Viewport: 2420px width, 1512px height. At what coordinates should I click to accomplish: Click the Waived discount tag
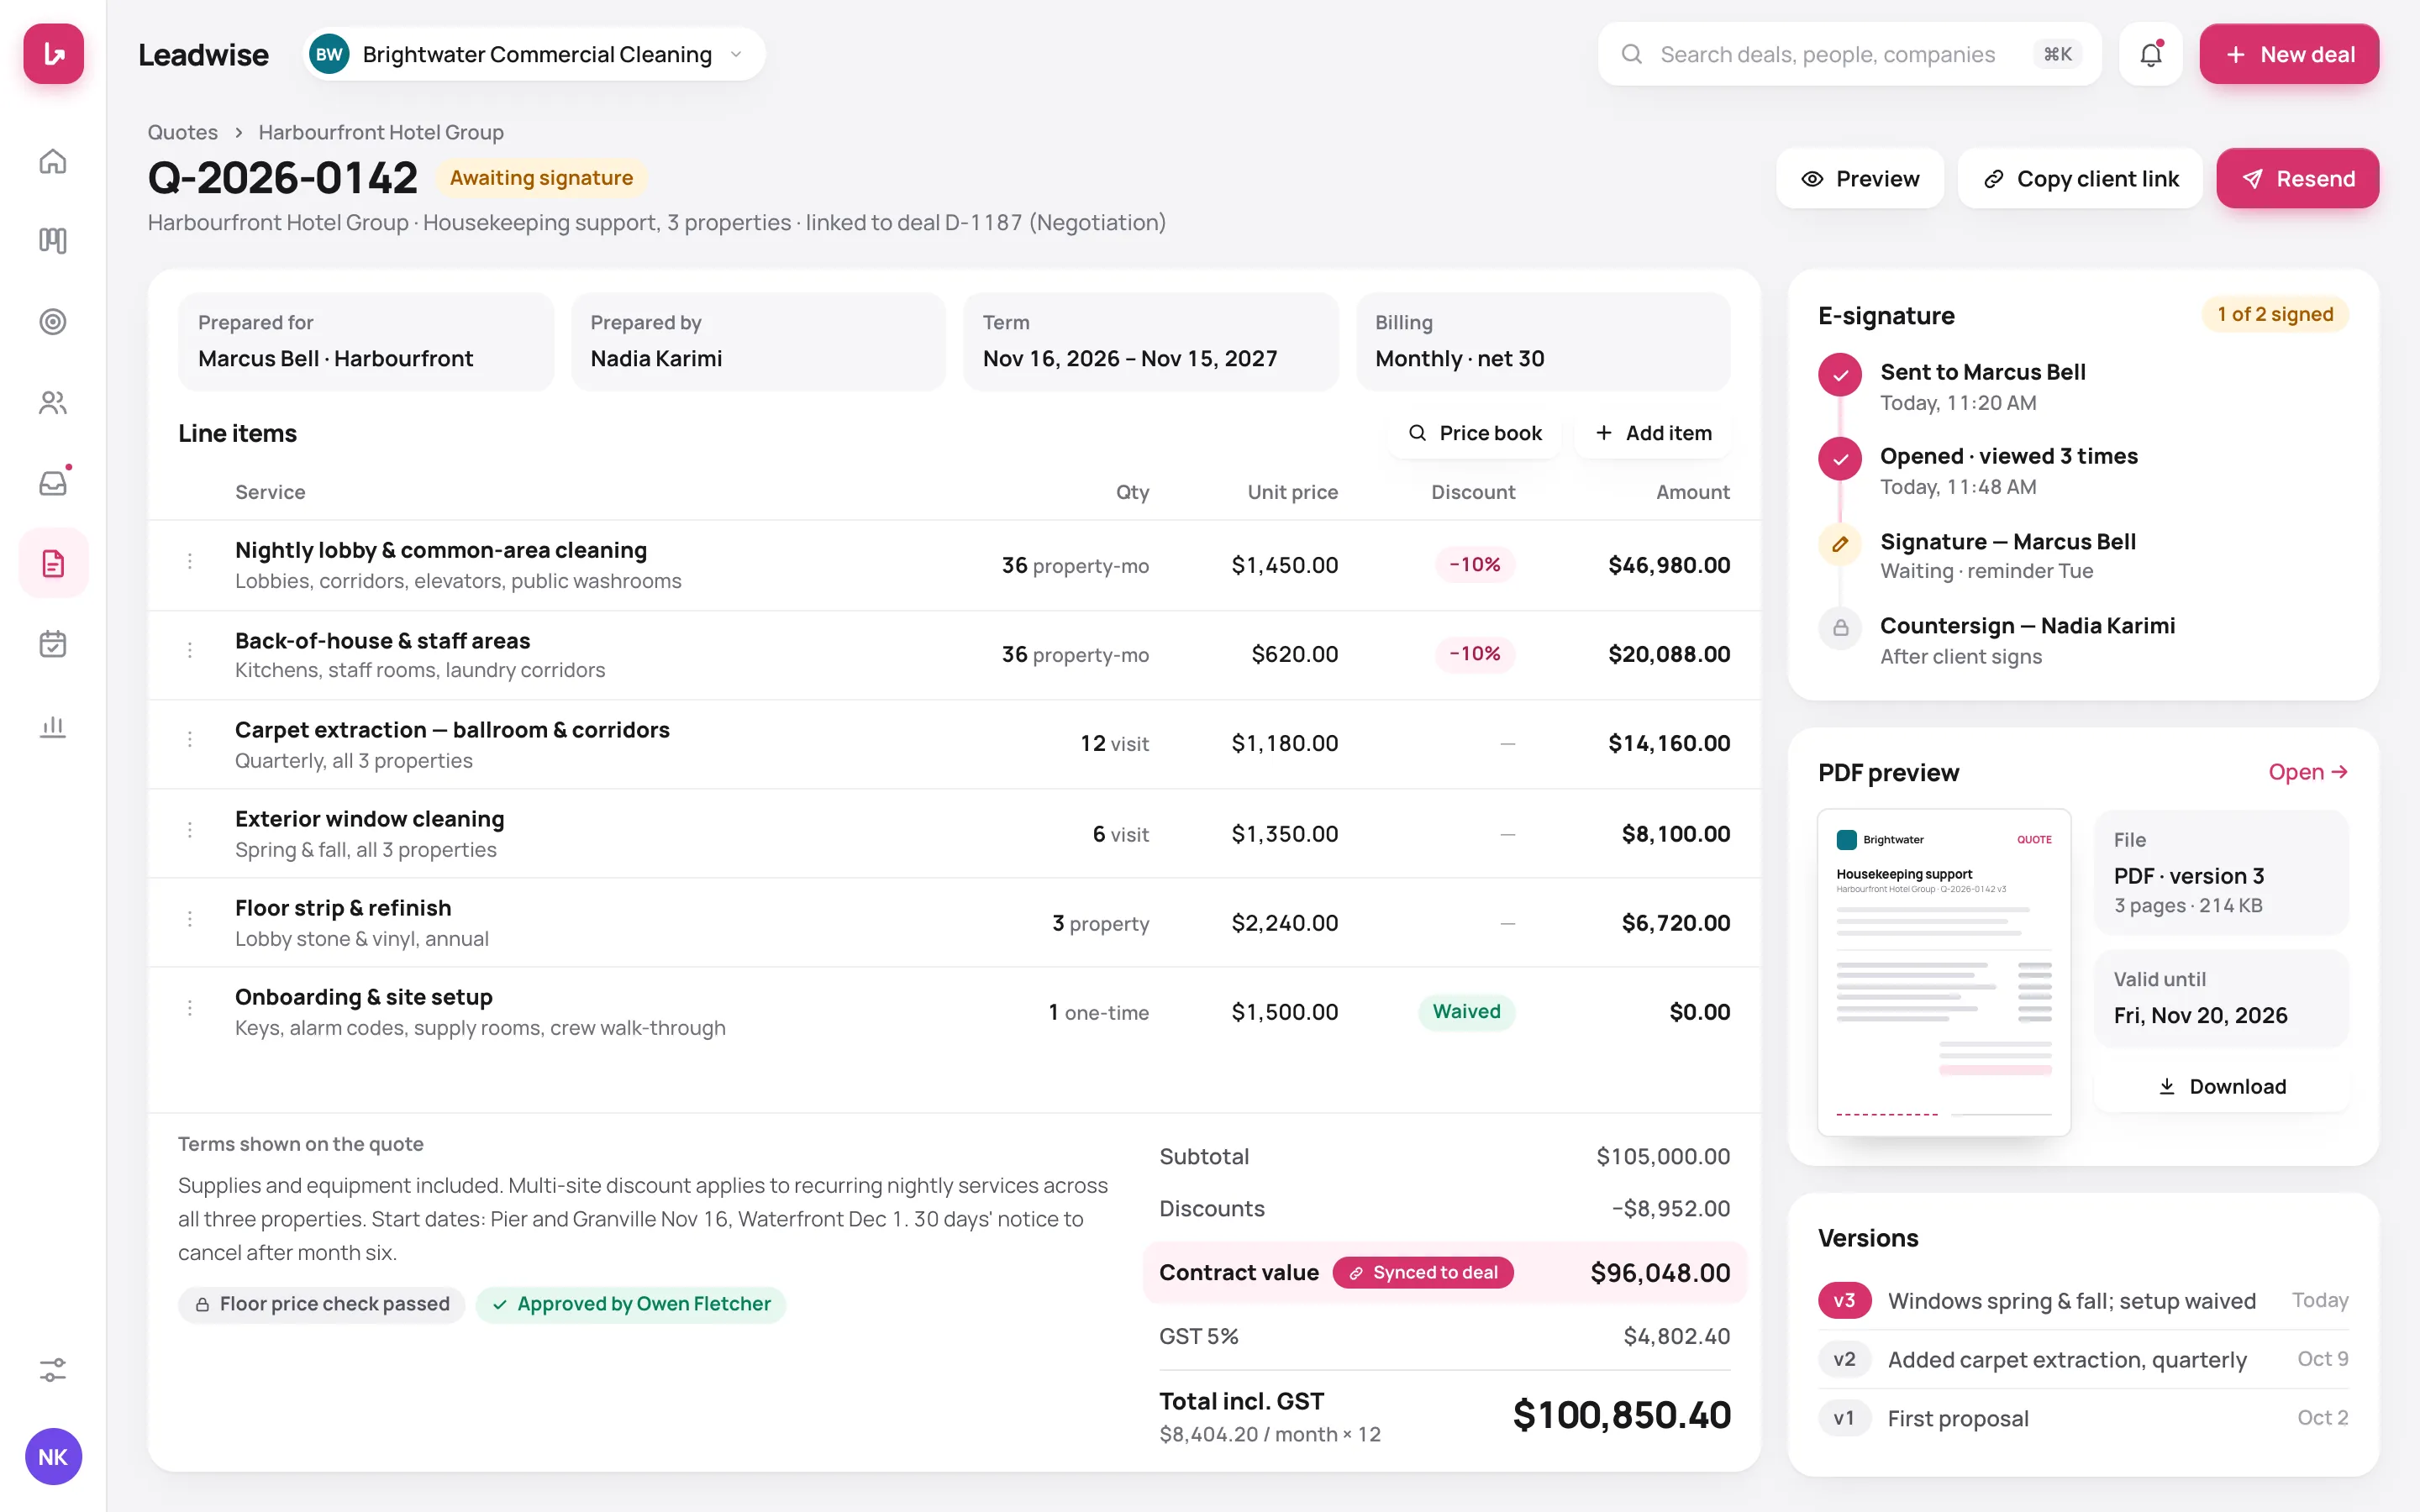1466,1011
